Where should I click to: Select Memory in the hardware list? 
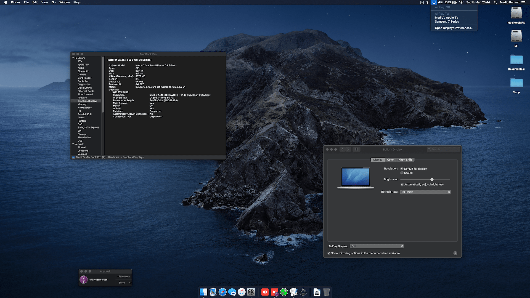point(82,104)
